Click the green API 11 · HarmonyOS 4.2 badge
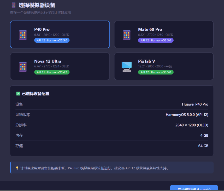224x191 pixels. point(52,72)
